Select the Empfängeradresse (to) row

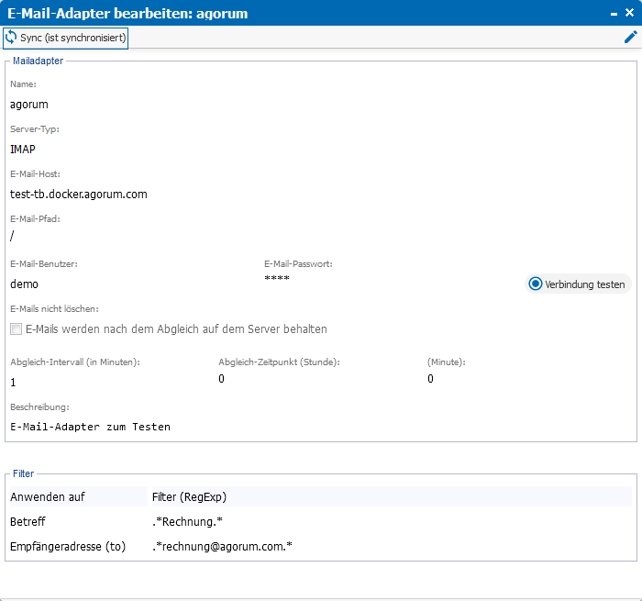pyautogui.click(x=321, y=547)
